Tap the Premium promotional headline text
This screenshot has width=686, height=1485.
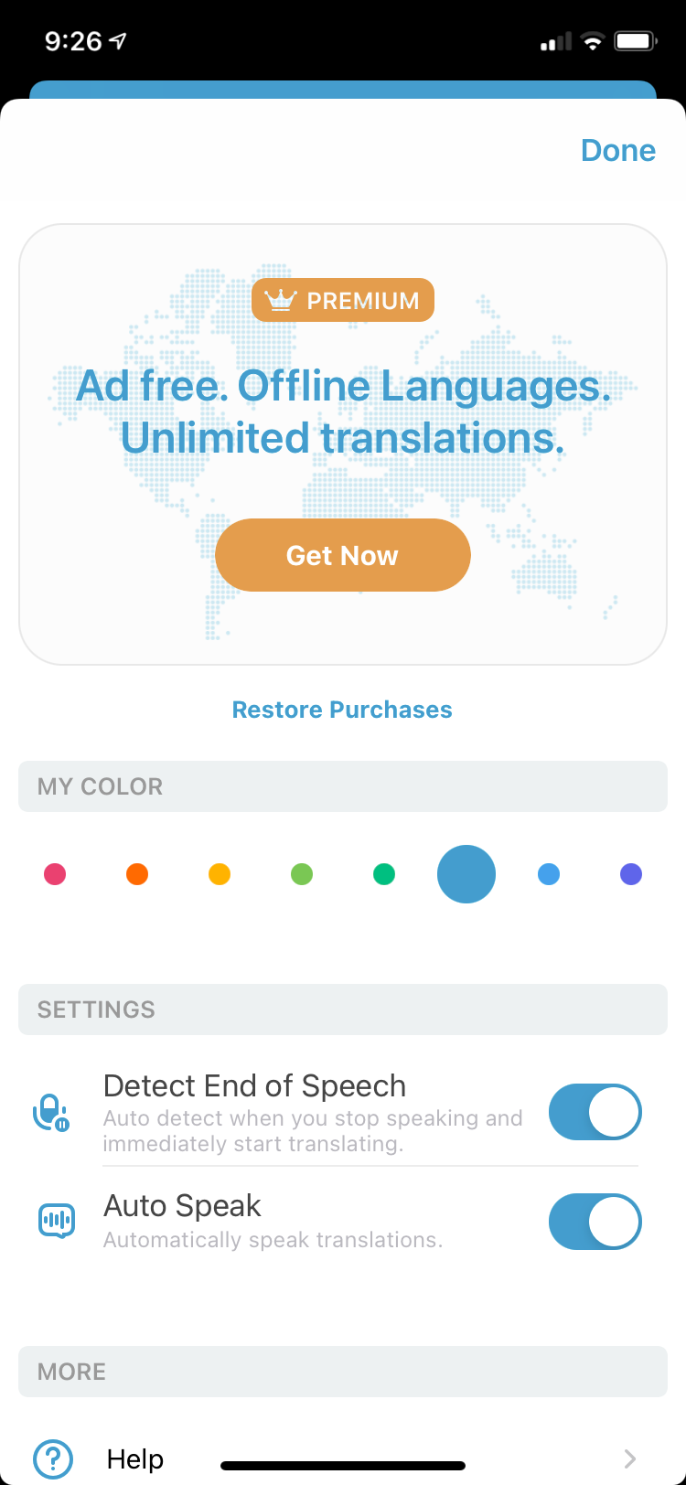343,411
